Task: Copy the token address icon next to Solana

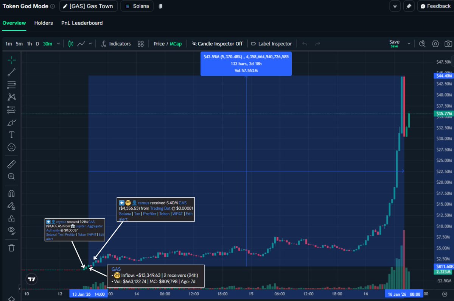Action: click(160, 6)
